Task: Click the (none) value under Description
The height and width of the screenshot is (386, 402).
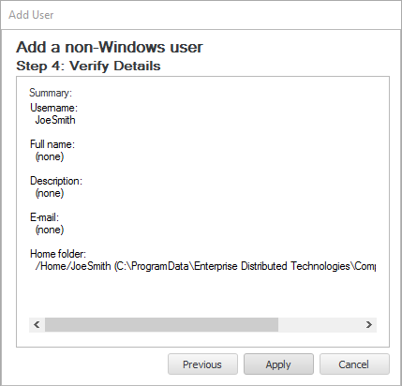Action: 50,193
